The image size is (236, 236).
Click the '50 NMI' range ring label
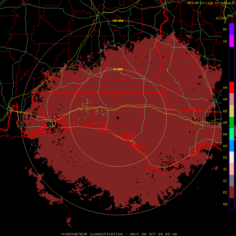click(x=118, y=69)
